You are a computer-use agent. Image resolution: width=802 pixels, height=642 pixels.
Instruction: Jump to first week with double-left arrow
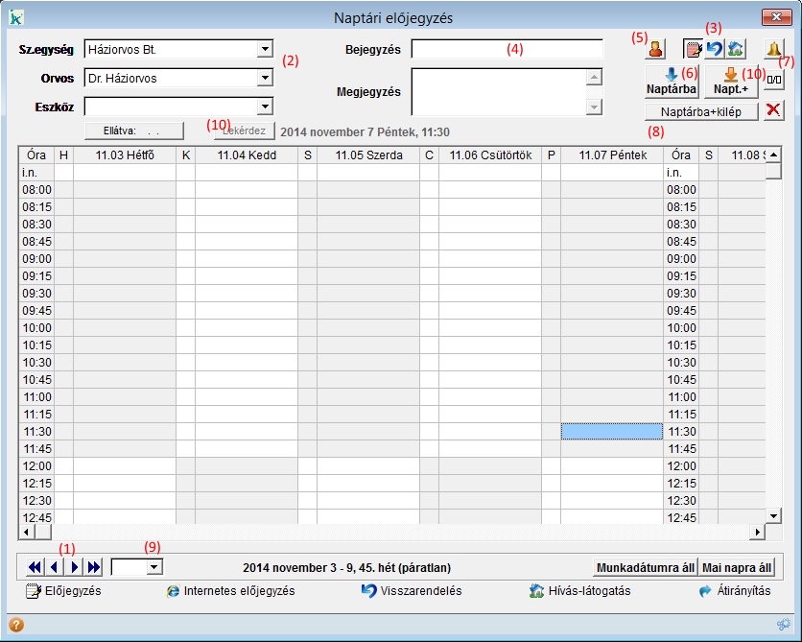pos(35,567)
